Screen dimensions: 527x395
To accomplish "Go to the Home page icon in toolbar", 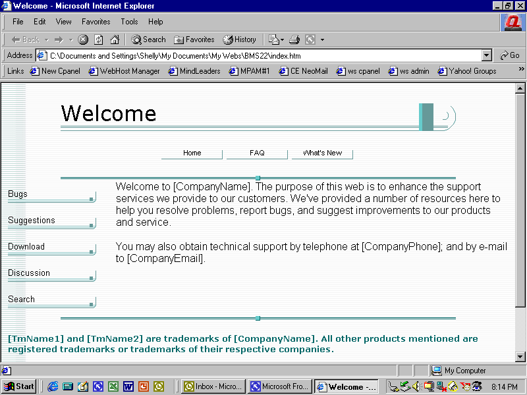I will 115,39.
